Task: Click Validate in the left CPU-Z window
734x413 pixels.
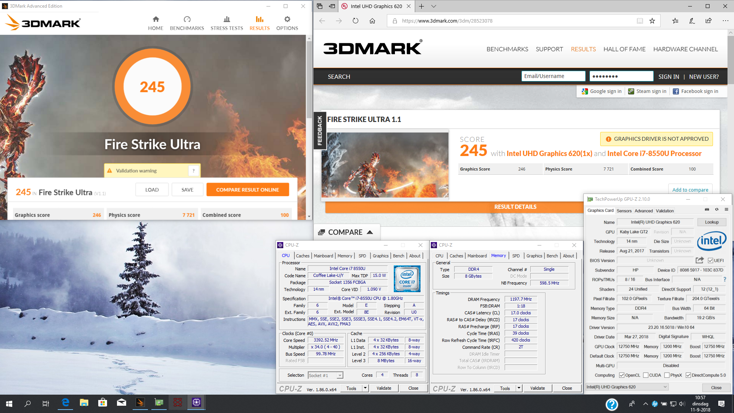Action: coord(384,388)
